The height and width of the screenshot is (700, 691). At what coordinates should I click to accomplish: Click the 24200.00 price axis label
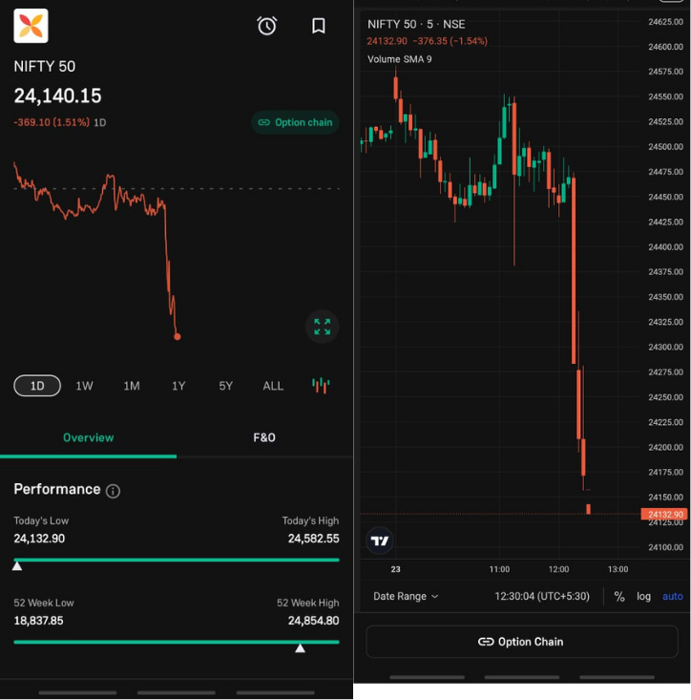(x=665, y=447)
